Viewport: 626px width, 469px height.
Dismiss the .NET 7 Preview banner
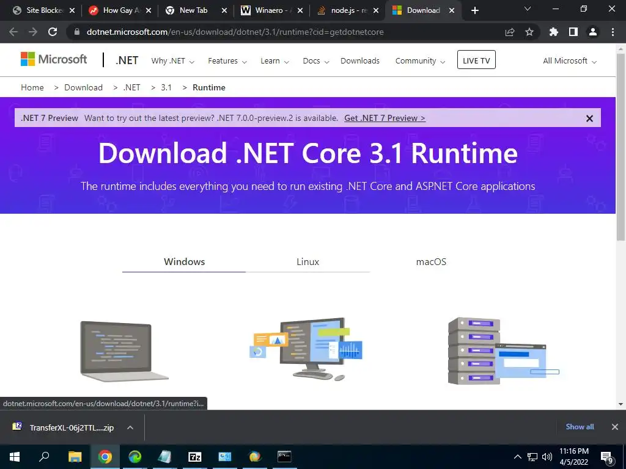(x=589, y=118)
